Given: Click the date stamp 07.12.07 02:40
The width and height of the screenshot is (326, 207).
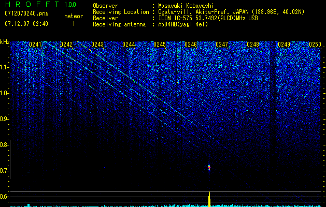Looking at the screenshot, I should click(26, 24).
